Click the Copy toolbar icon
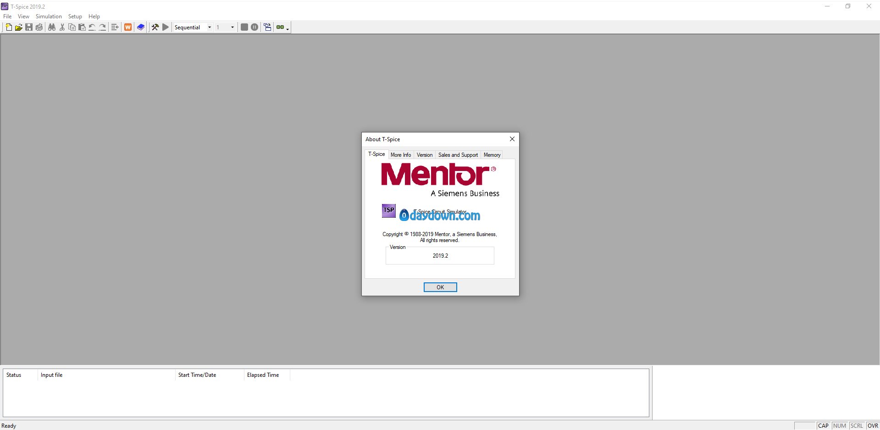The height and width of the screenshot is (430, 880). point(72,28)
